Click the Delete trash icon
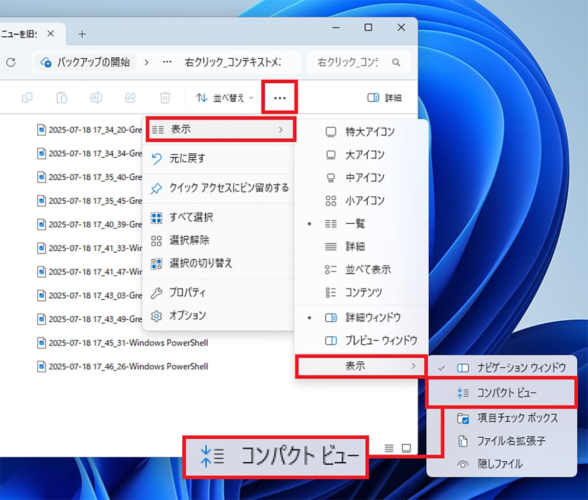The image size is (588, 500). coord(165,97)
